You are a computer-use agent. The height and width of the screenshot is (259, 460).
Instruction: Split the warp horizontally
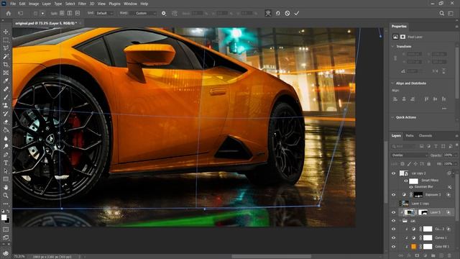point(78,13)
